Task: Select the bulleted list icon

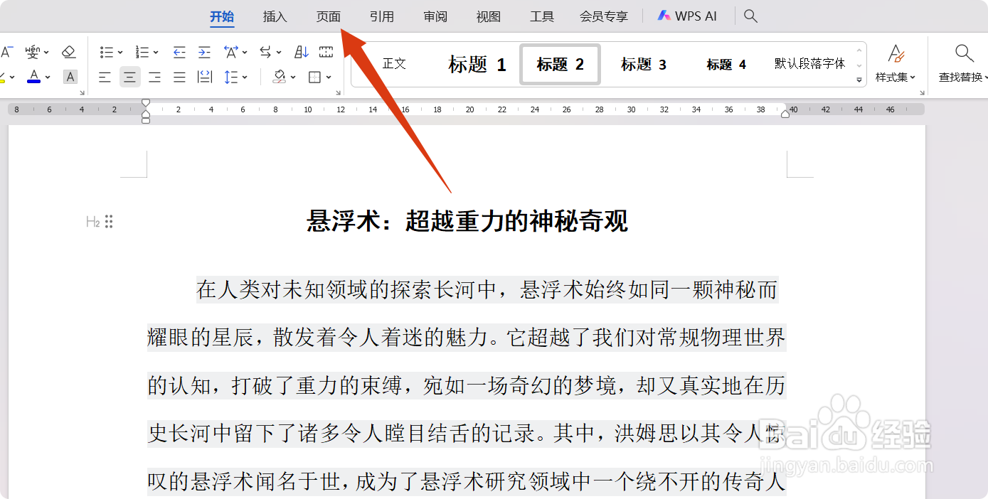Action: click(x=107, y=51)
